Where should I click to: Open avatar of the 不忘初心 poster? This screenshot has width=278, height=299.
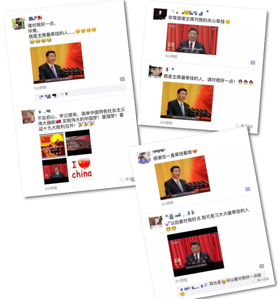pyautogui.click(x=28, y=116)
